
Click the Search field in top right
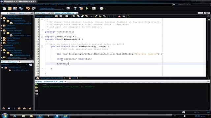pos(191,4)
